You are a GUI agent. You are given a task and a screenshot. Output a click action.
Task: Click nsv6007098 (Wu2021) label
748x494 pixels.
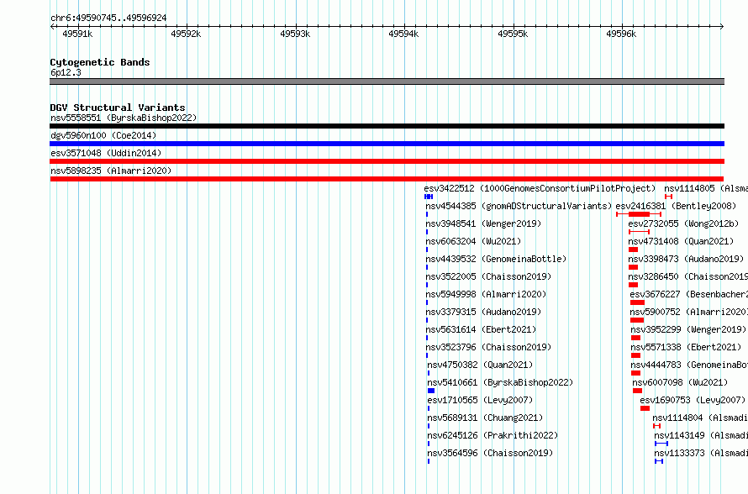coord(680,382)
